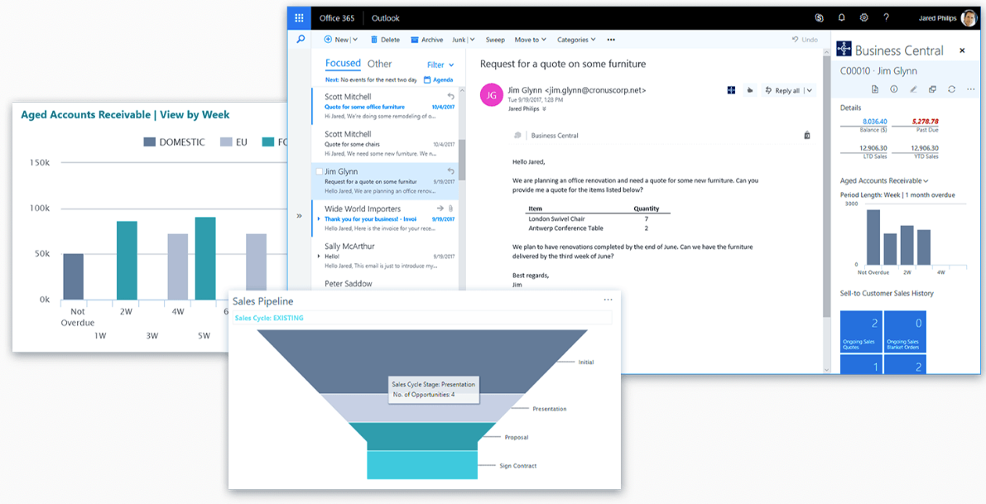Viewport: 986px width, 504px height.
Task: Click the Sales Cycle: EXISTING field
Action: [421, 318]
